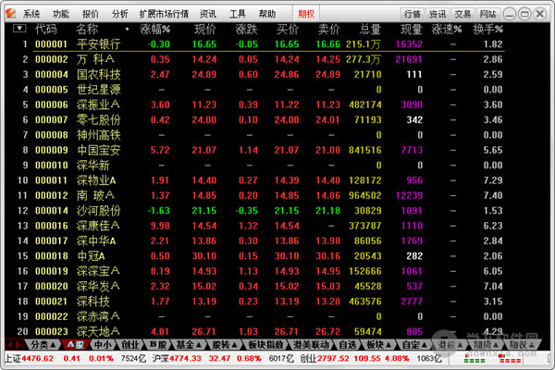Screen dimensions: 555x370
Task: Select the 平安银行 stock row
Action: 262,44
